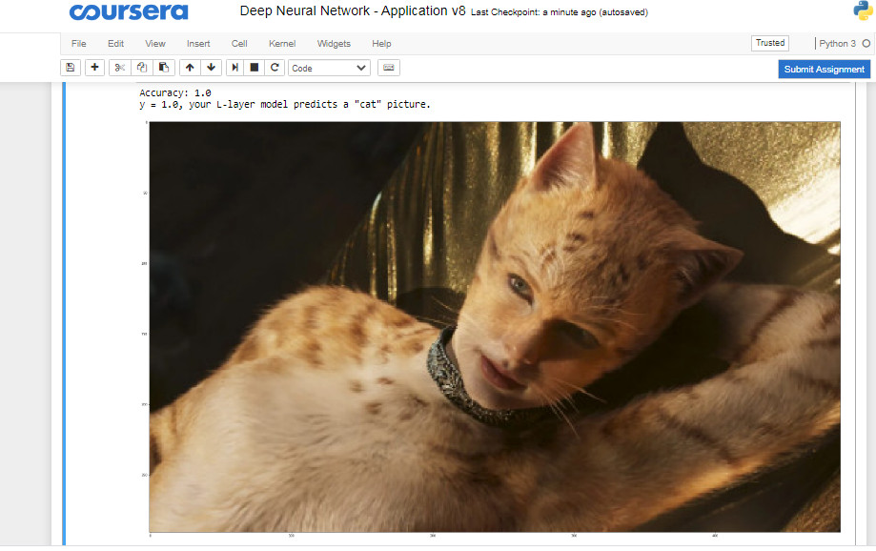This screenshot has height=551, width=876.
Task: Click the Coursera logo
Action: (129, 11)
